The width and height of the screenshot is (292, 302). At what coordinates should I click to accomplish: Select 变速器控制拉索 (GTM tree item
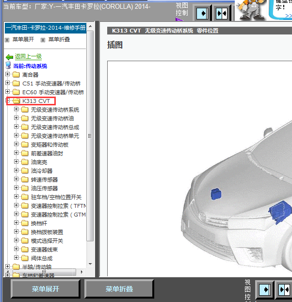tap(59, 215)
